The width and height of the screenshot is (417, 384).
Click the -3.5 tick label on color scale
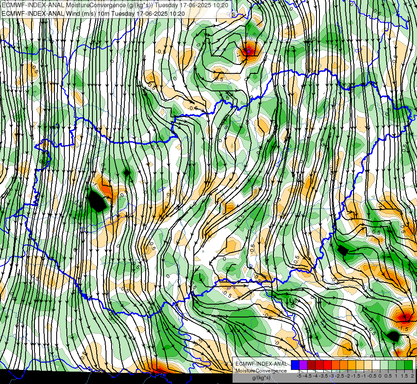tap(324, 376)
